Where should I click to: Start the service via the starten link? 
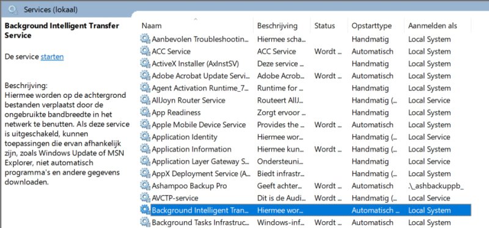[52, 57]
